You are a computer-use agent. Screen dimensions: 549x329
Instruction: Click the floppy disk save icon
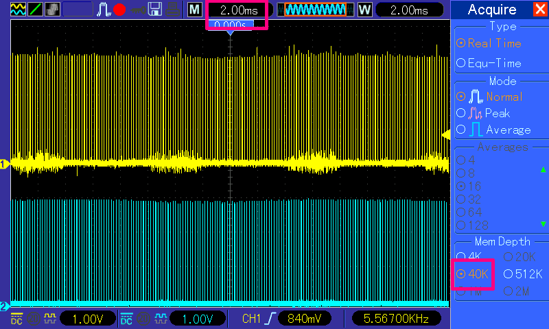[155, 10]
